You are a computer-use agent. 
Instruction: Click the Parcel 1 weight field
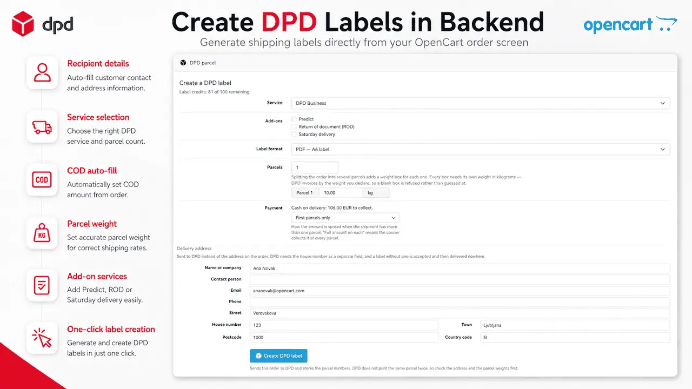tap(341, 192)
